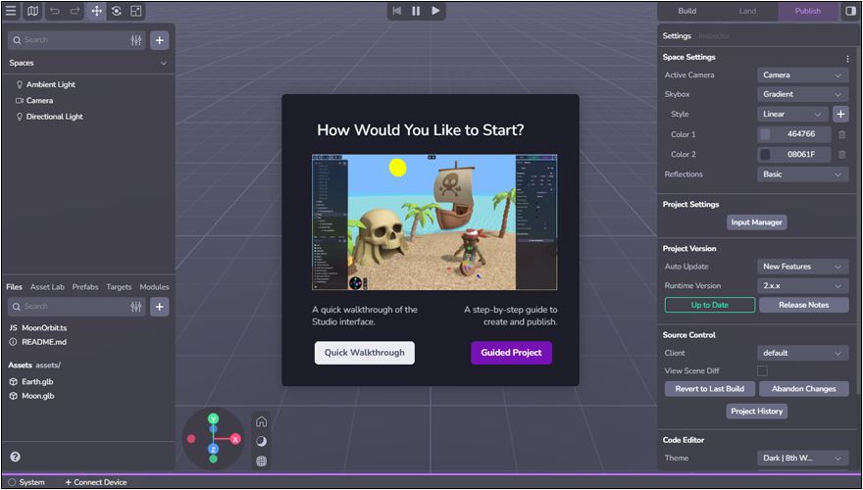Open the hamburger menu in the top-left corner
This screenshot has height=490, width=863.
[11, 11]
